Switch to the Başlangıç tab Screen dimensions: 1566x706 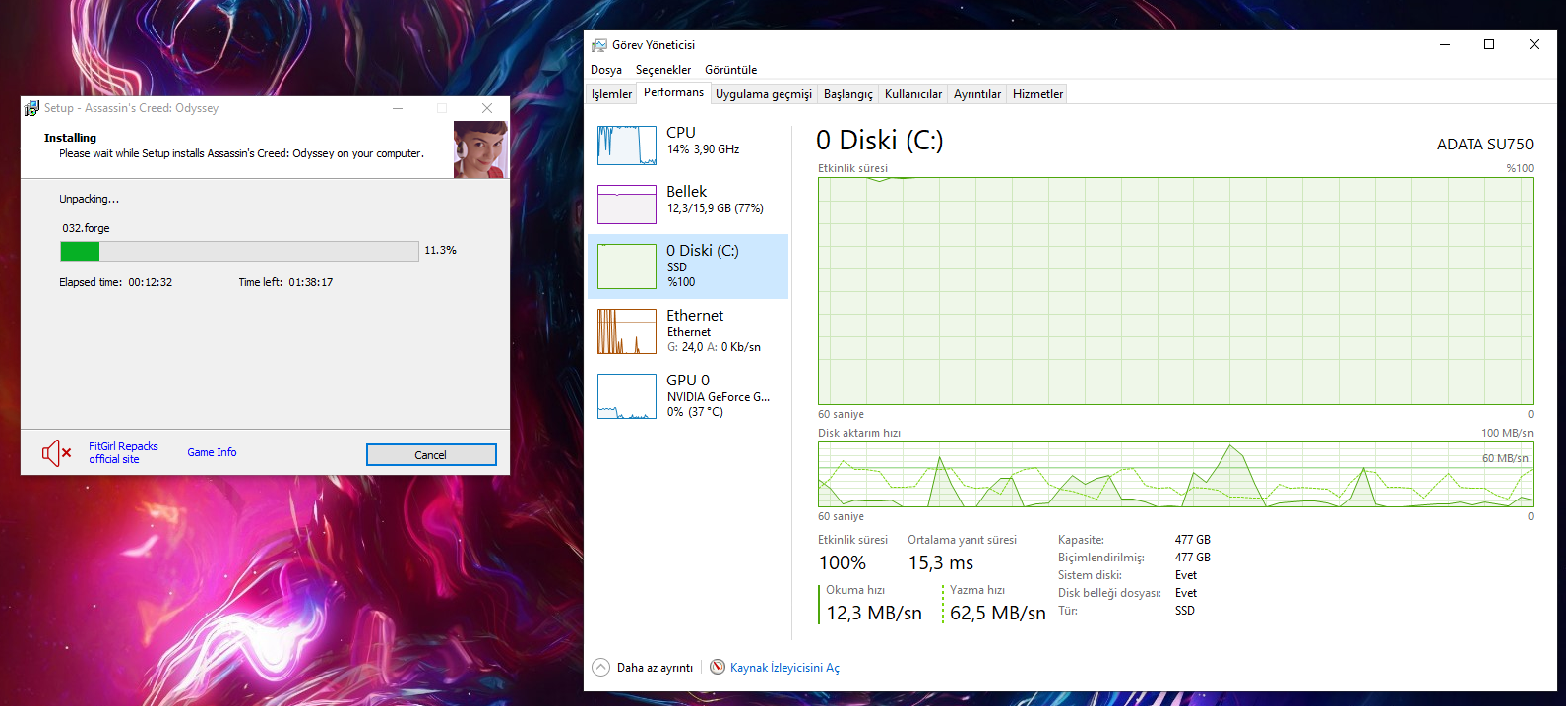(x=848, y=94)
